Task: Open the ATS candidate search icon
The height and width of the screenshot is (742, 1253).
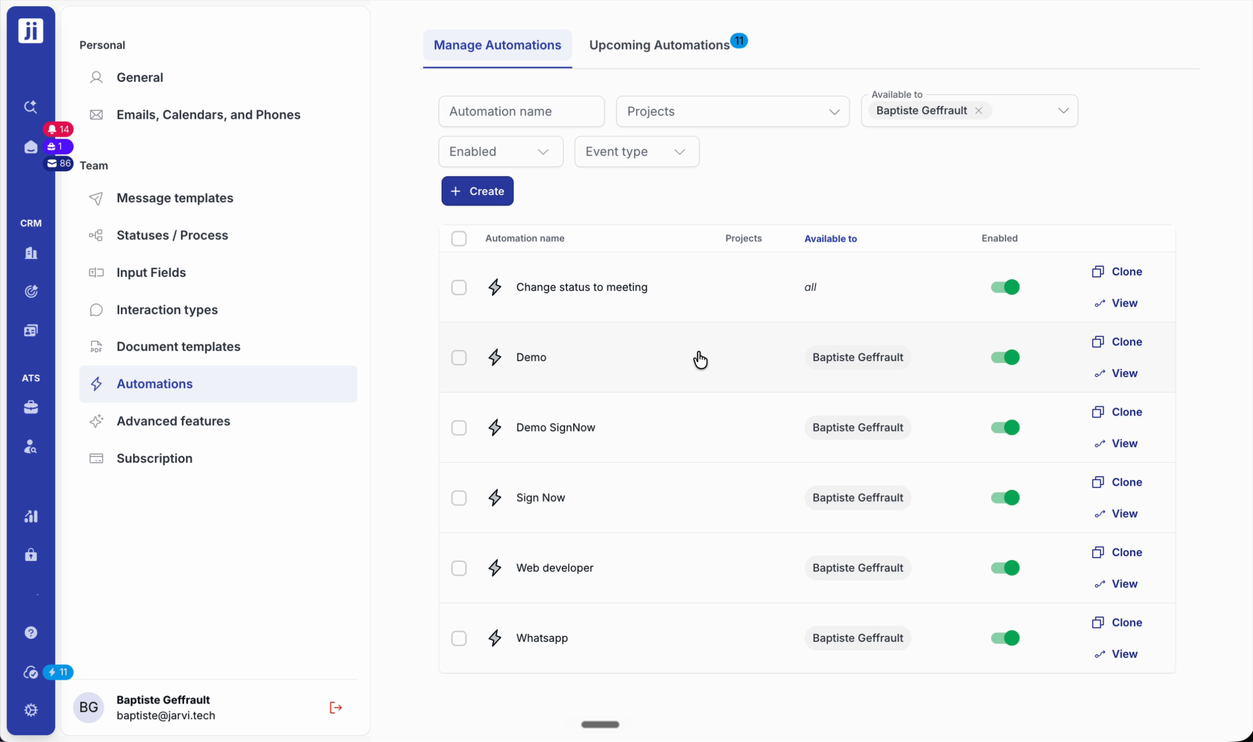Action: (31, 447)
